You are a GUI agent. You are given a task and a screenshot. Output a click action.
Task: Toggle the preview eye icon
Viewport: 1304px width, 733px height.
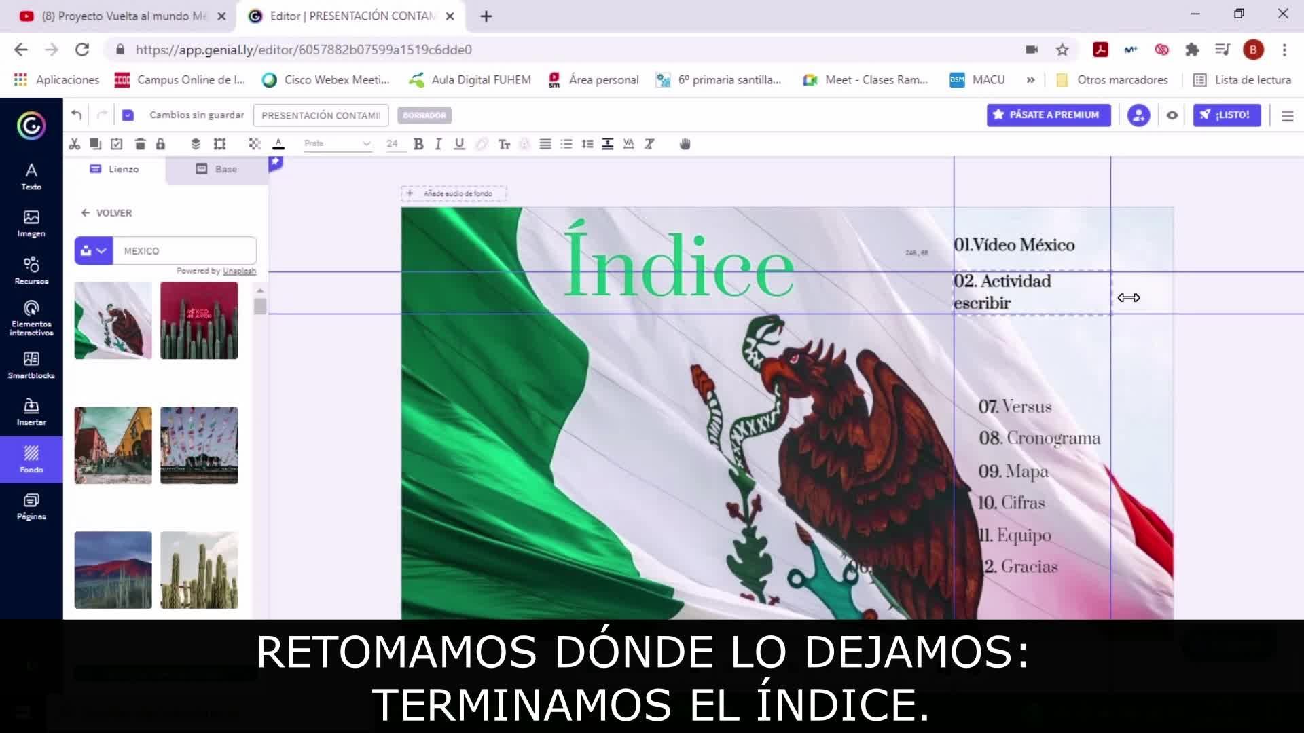tap(1172, 115)
